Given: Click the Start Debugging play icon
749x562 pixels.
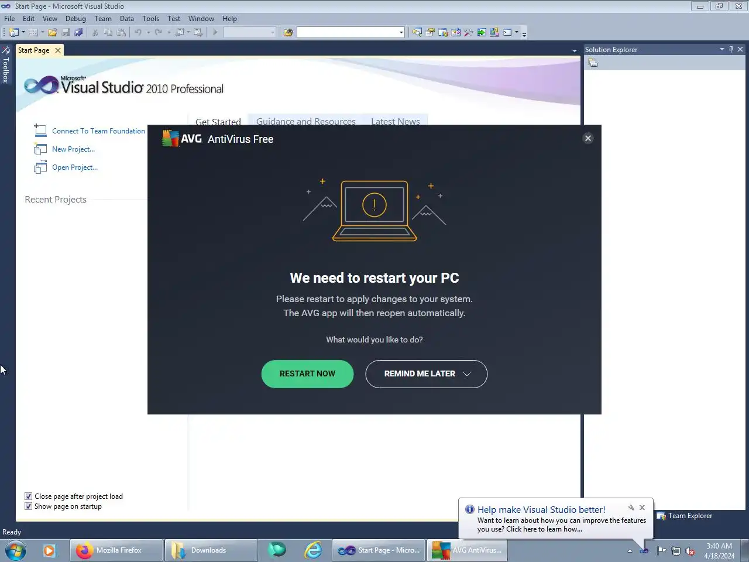Looking at the screenshot, I should (x=215, y=32).
